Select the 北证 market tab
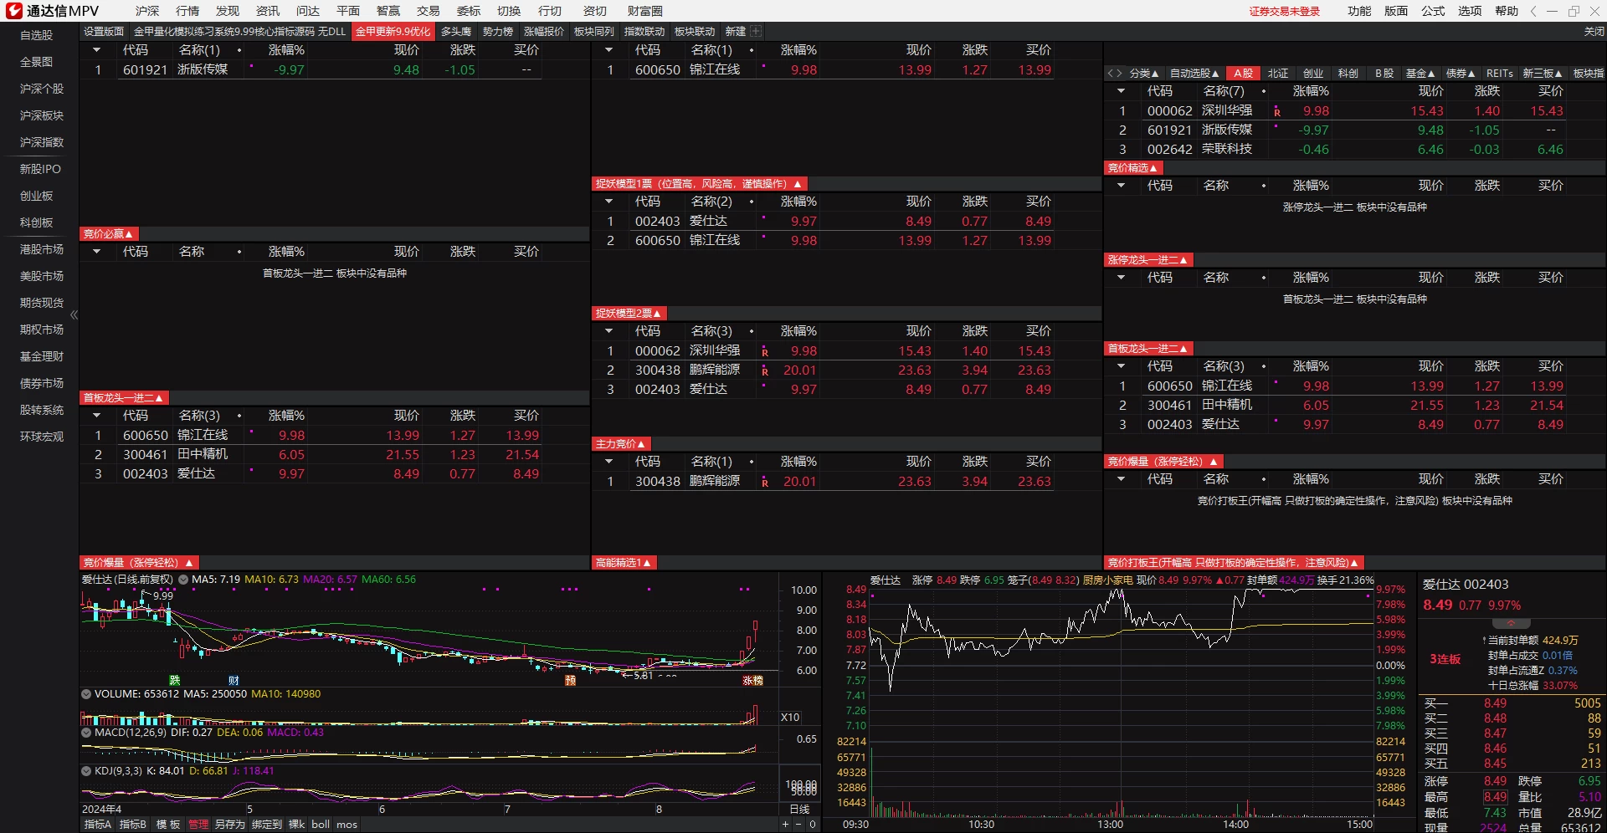1607x833 pixels. [1278, 74]
